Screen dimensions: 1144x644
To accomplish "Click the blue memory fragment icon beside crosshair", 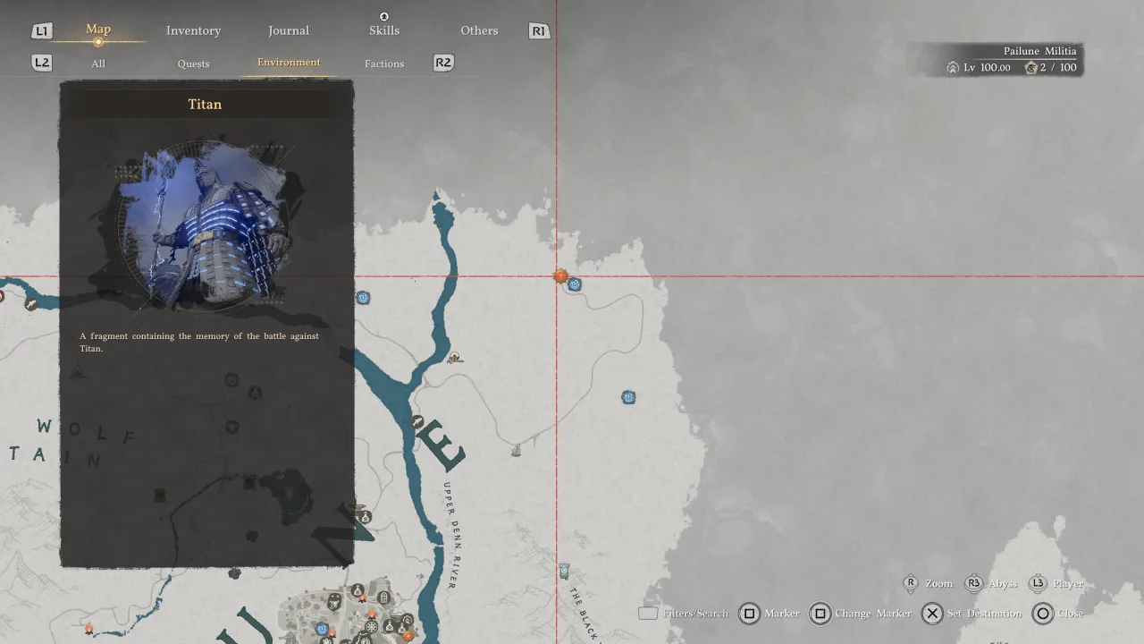I will click(575, 284).
